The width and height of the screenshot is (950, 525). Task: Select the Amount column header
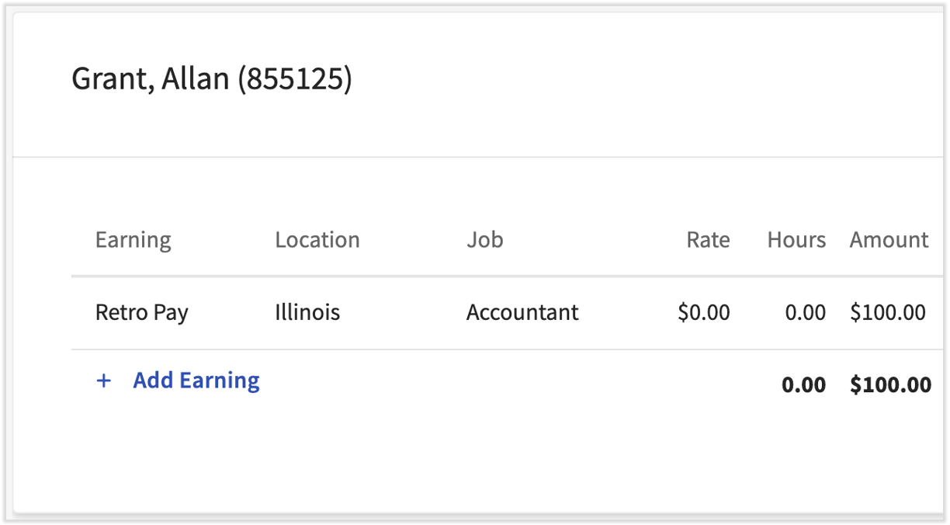click(889, 240)
